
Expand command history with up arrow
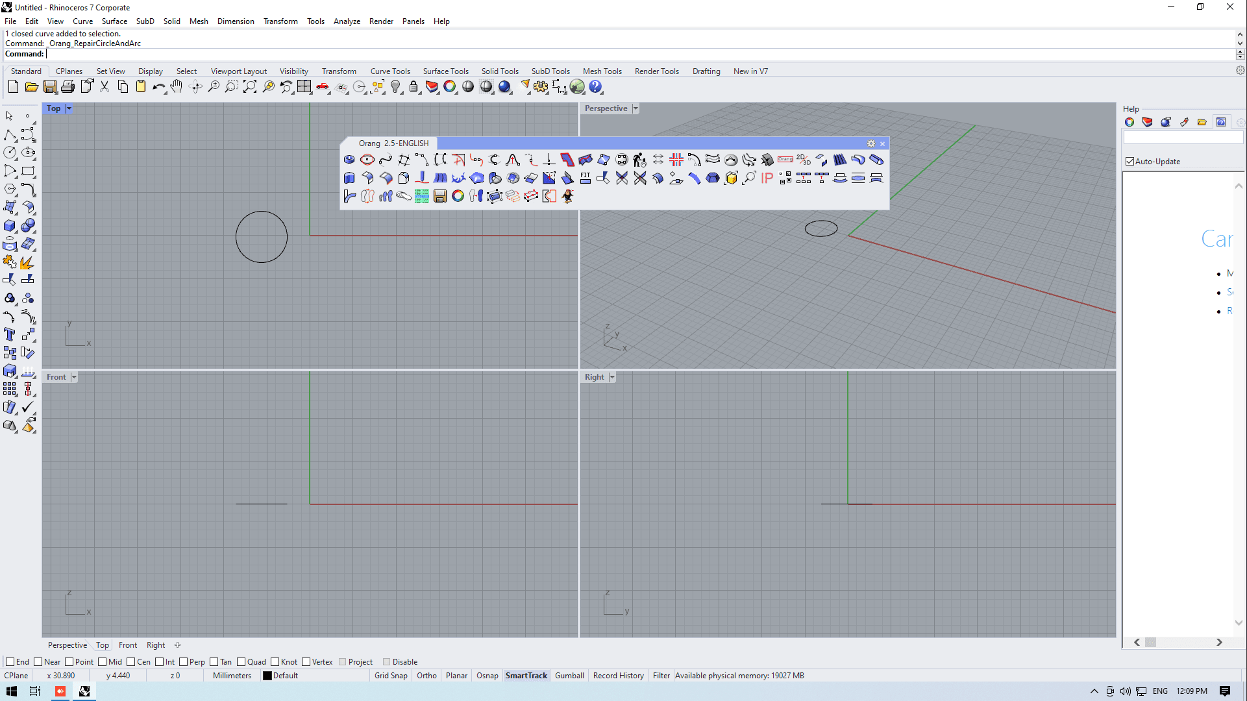(x=1240, y=34)
